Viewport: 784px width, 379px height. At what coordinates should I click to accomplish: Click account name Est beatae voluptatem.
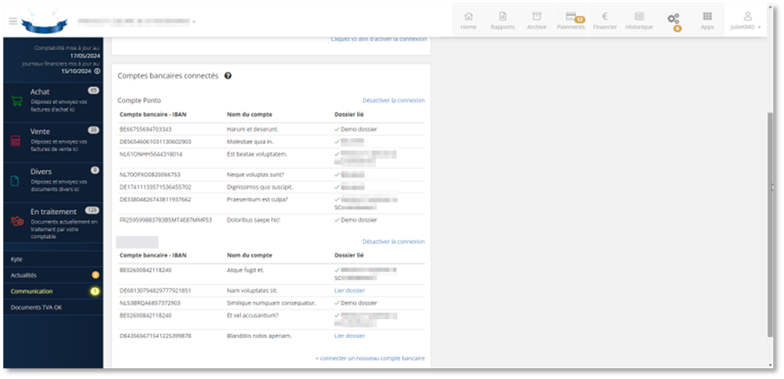257,154
